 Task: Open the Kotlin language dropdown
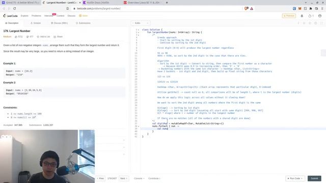coord(141,23)
